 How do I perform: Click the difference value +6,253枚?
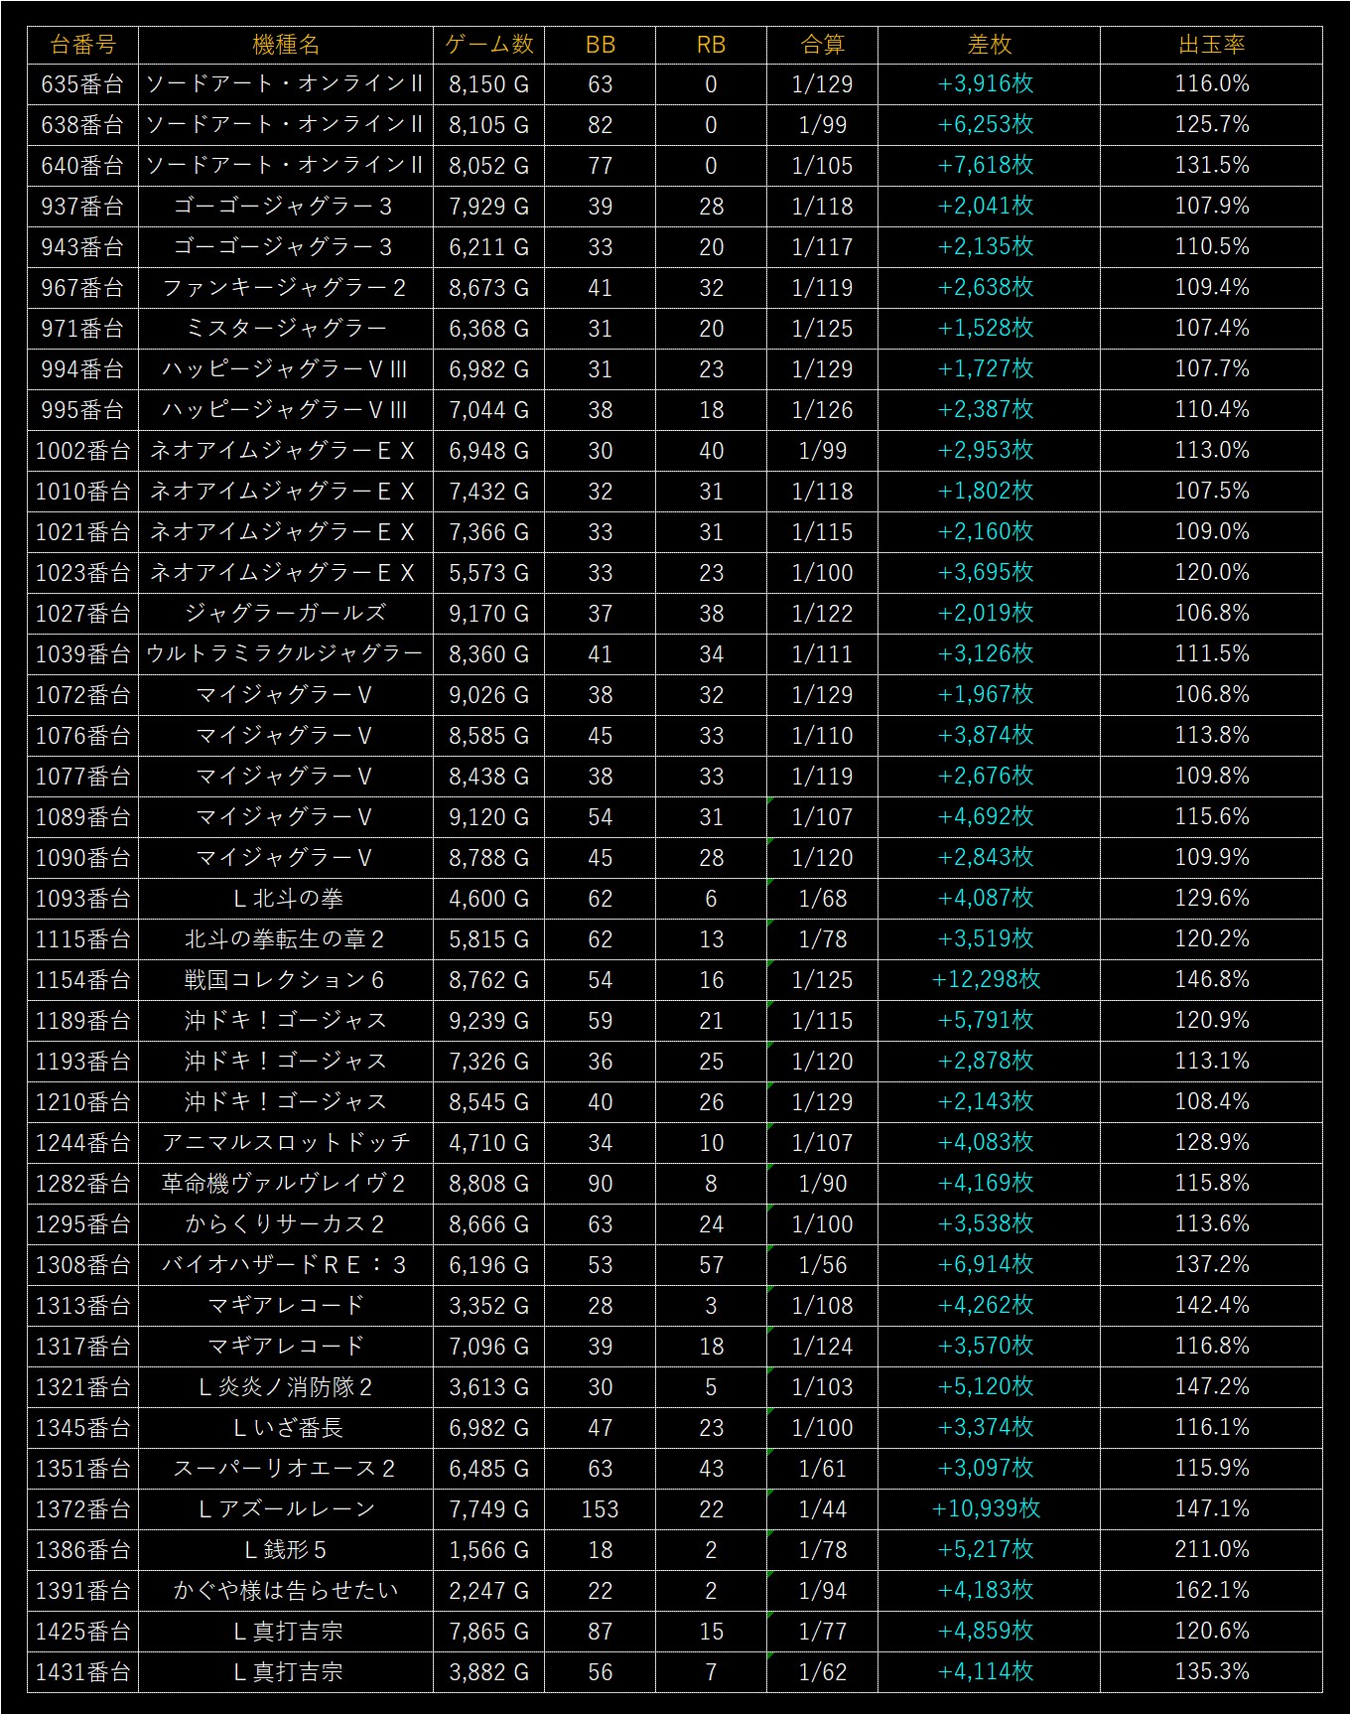click(x=986, y=125)
